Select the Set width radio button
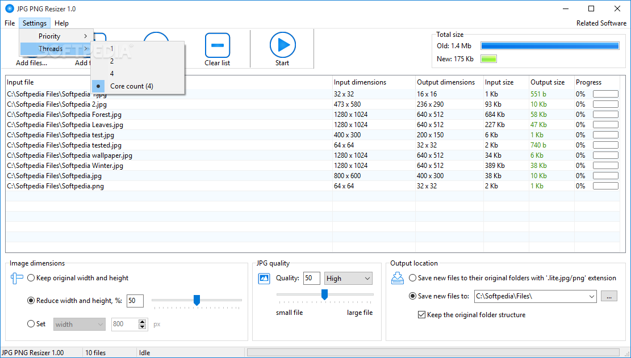The image size is (631, 358). 31,324
